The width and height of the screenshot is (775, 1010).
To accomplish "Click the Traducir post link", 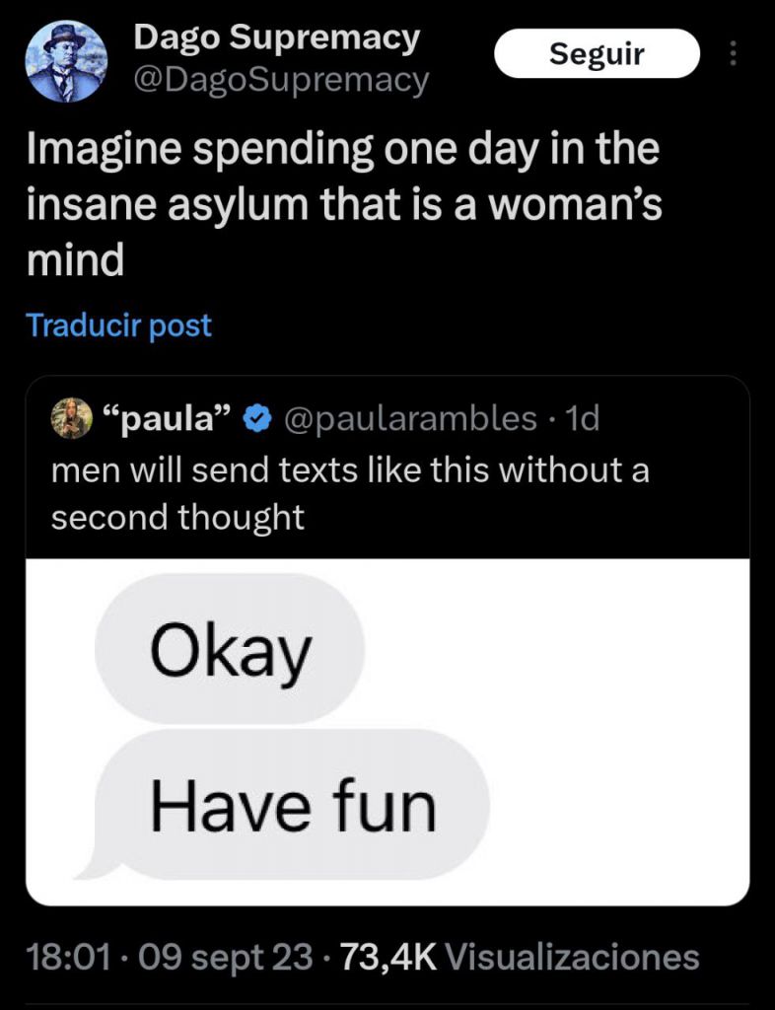I will pyautogui.click(x=118, y=325).
